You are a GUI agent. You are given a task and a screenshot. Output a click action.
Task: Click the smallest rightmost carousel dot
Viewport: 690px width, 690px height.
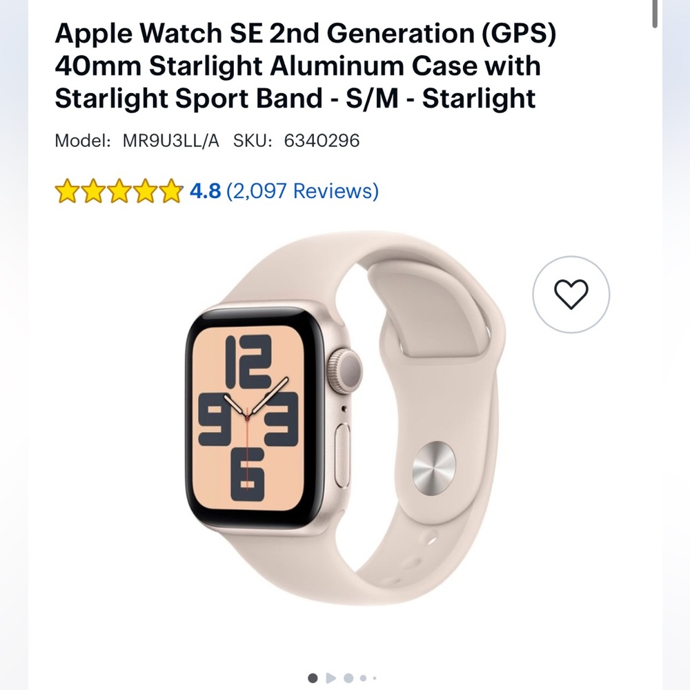(375, 678)
